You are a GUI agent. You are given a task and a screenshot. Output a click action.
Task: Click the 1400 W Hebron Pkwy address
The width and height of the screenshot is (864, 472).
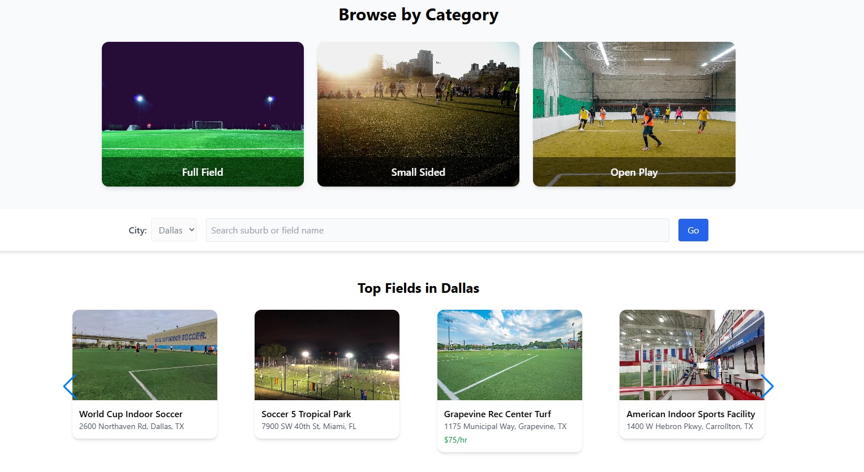690,427
